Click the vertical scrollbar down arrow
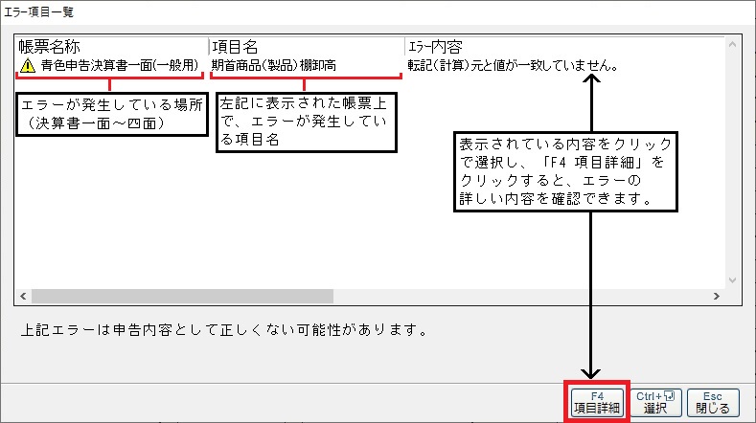This screenshot has width=756, height=423. (x=733, y=280)
